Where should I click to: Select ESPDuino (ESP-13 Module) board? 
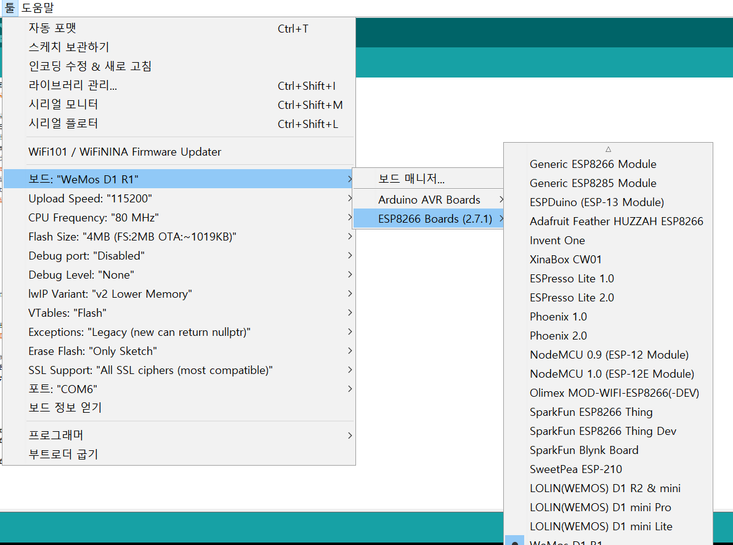[x=608, y=202]
